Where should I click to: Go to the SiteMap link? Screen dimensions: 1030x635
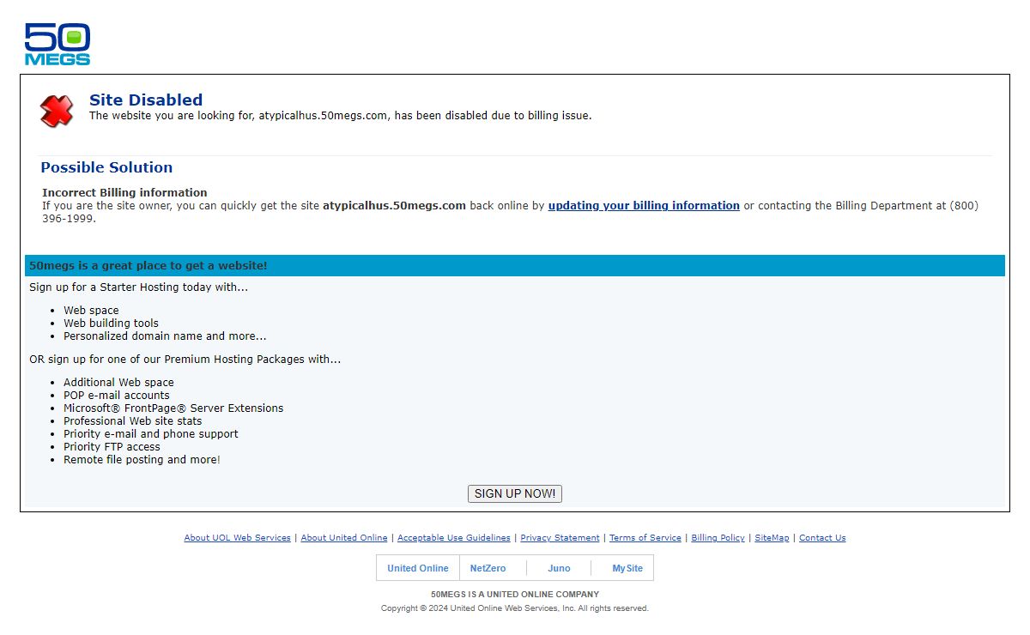(x=772, y=538)
